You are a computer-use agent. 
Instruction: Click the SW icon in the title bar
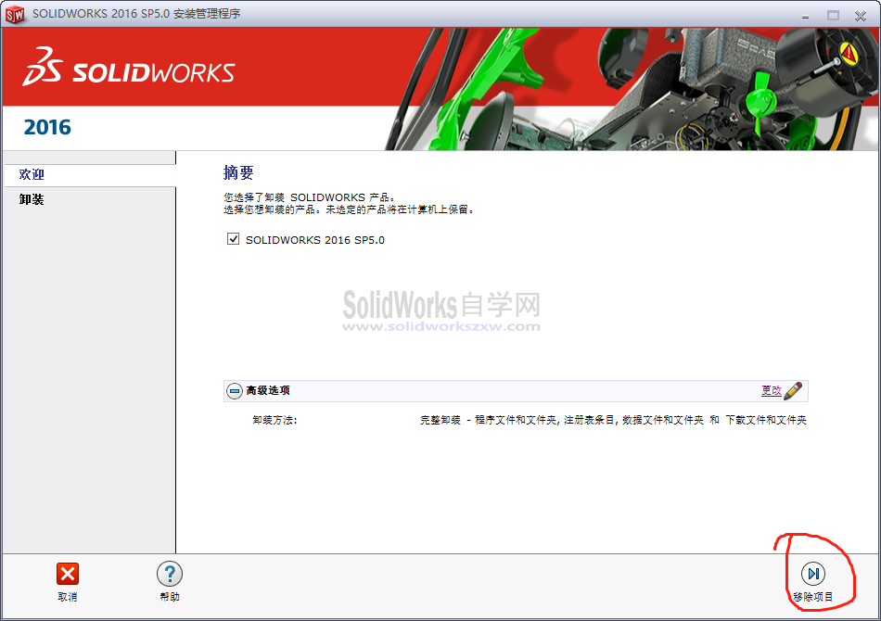click(16, 15)
